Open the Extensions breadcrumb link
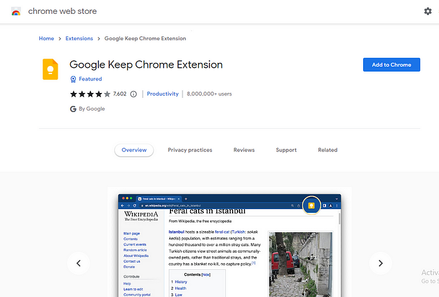 (79, 38)
